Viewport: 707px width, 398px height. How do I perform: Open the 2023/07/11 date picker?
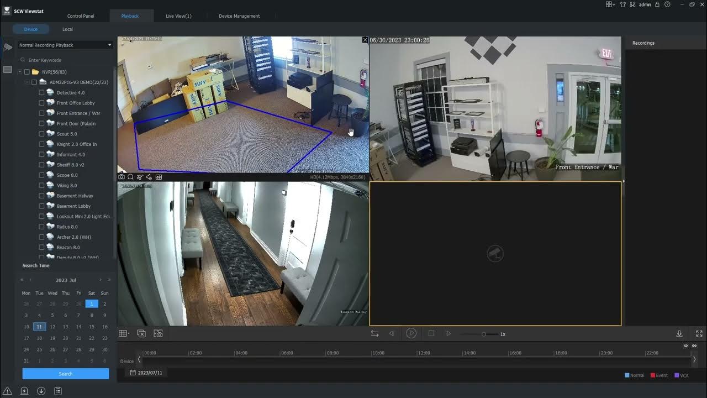pyautogui.click(x=146, y=373)
